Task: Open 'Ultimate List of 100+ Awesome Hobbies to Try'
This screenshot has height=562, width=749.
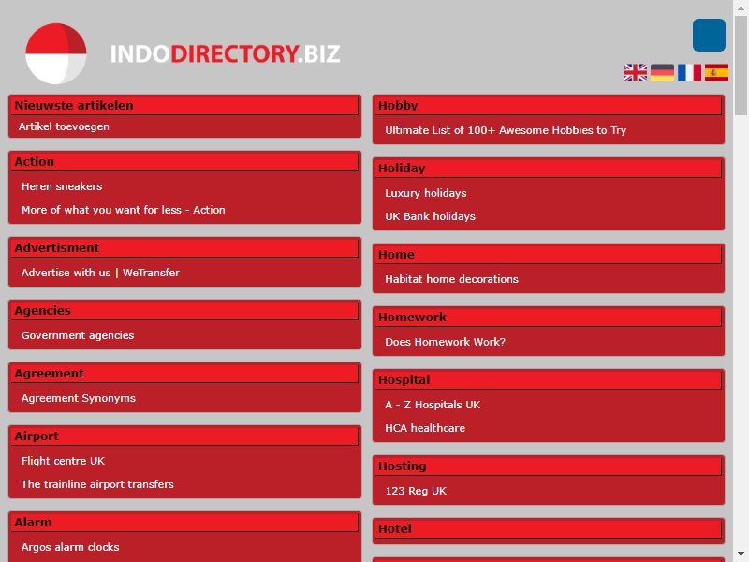Action: click(x=506, y=130)
